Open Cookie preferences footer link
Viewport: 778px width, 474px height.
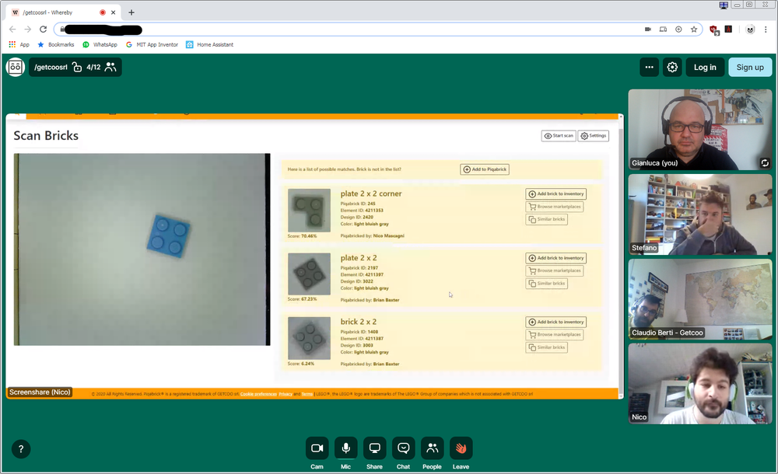[258, 394]
